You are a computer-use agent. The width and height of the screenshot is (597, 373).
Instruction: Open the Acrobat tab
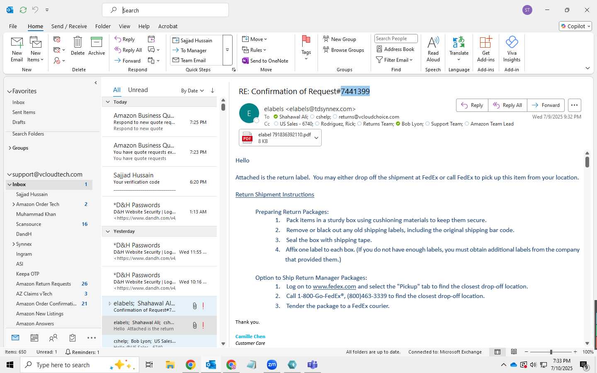tap(168, 26)
